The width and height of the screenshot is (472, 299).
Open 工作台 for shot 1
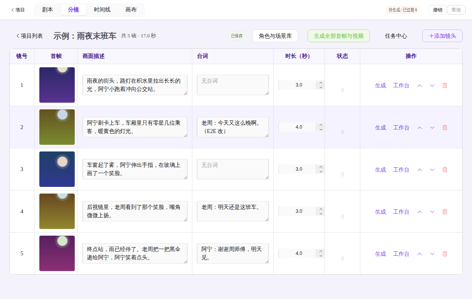401,85
